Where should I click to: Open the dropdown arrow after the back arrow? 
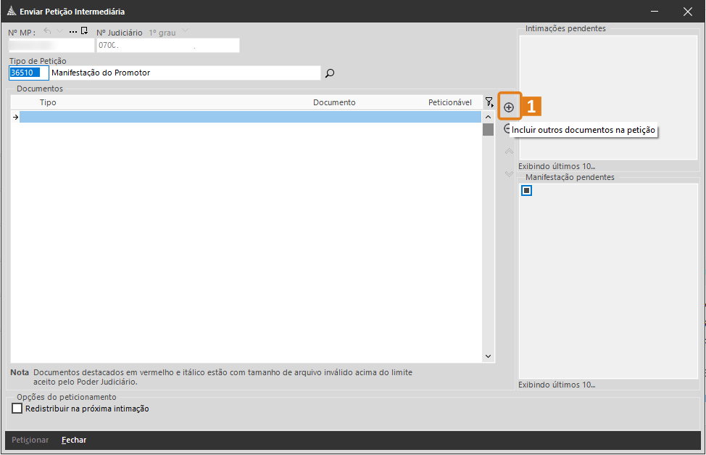tap(60, 31)
